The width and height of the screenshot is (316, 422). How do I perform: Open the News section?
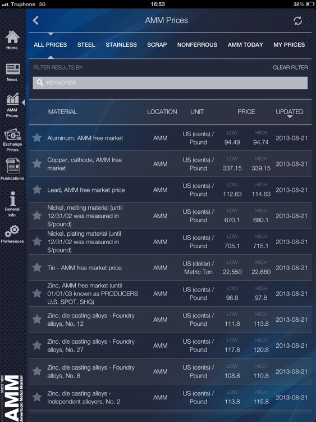pos(12,73)
